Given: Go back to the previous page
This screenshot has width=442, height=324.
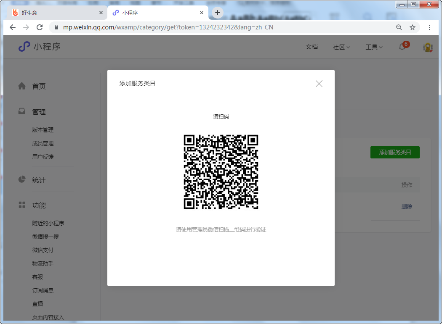Looking at the screenshot, I should [x=13, y=27].
